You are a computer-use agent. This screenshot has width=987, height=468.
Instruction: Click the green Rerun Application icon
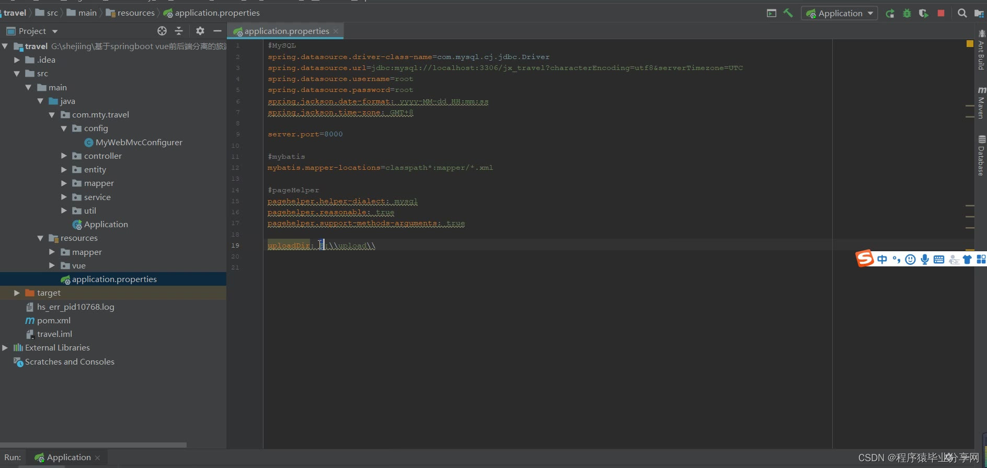(x=890, y=13)
